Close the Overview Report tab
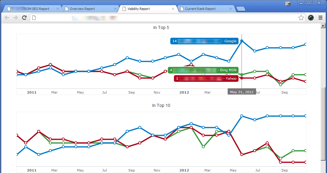The width and height of the screenshot is (327, 173). pos(115,9)
